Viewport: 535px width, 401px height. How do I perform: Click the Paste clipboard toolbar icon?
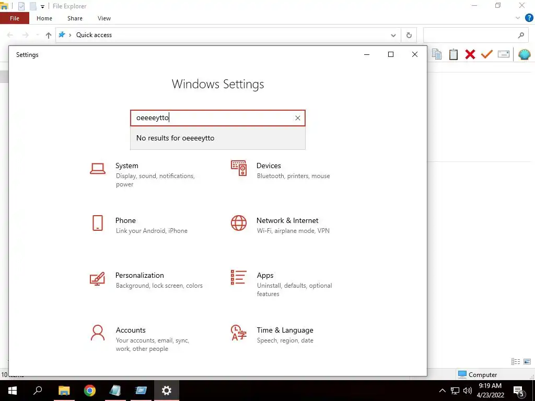pos(453,54)
